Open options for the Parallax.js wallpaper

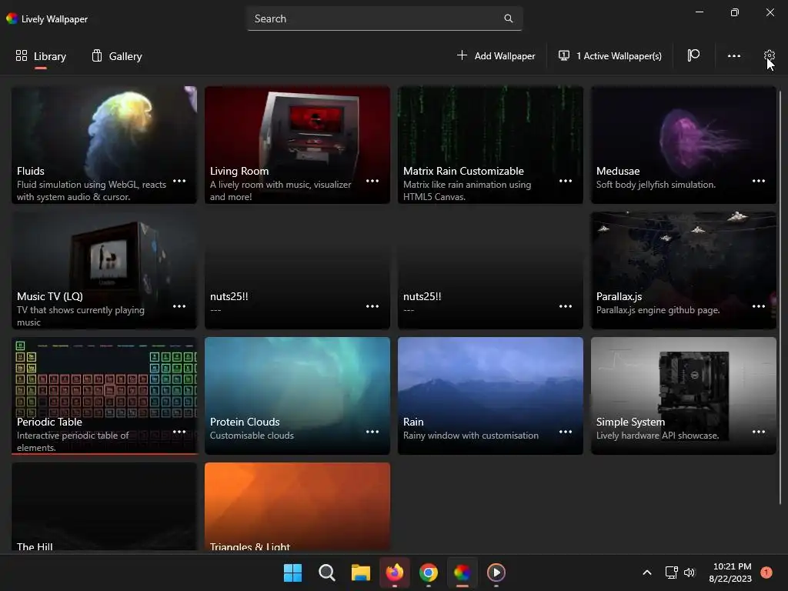758,306
